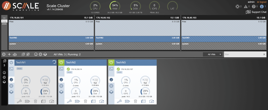Collapse the VM group in the black sidebar
This screenshot has height=110, width=268.
pos(4,61)
